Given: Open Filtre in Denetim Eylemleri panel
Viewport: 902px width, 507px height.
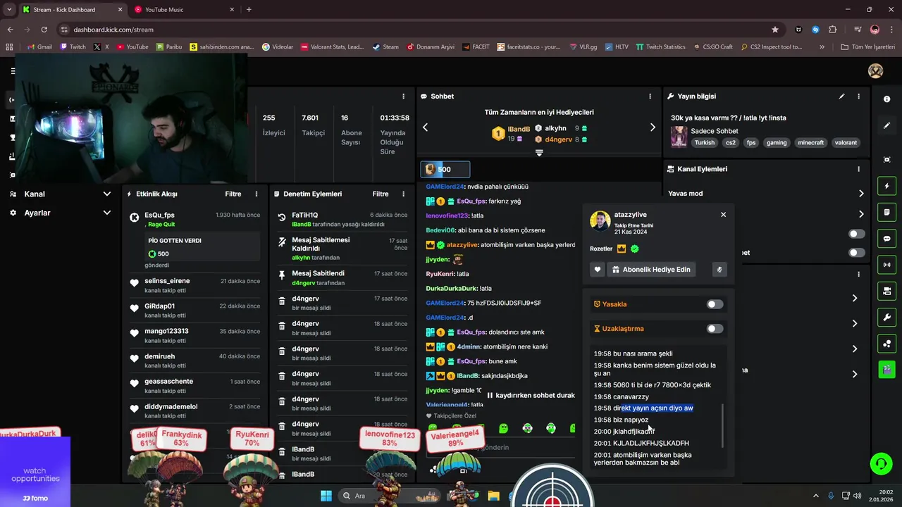Looking at the screenshot, I should [x=381, y=194].
